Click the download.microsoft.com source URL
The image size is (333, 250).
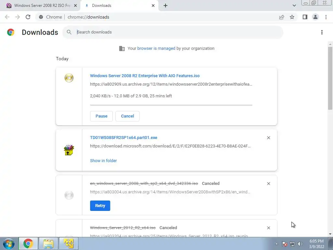click(170, 146)
